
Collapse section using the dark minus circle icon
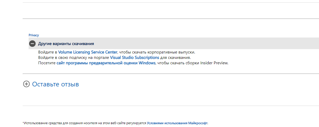[x=32, y=44]
